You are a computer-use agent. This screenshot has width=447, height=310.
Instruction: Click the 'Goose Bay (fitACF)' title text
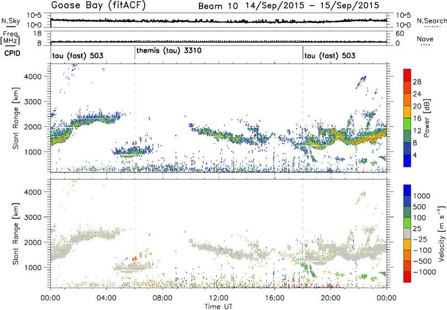click(x=98, y=6)
